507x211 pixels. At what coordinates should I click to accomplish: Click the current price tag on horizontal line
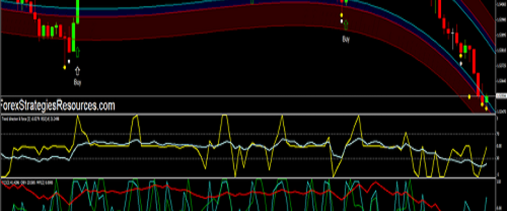[501, 96]
